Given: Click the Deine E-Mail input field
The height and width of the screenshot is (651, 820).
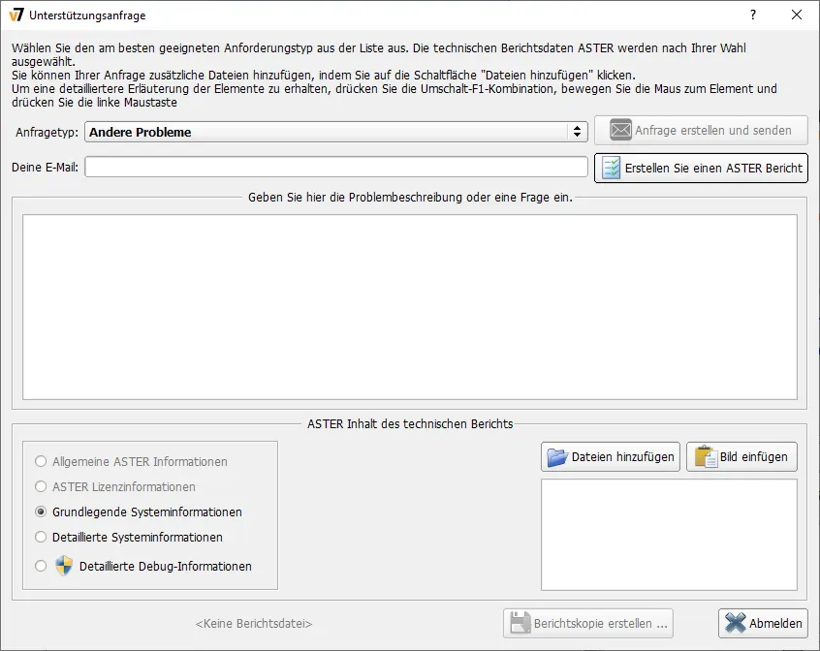Looking at the screenshot, I should [334, 167].
